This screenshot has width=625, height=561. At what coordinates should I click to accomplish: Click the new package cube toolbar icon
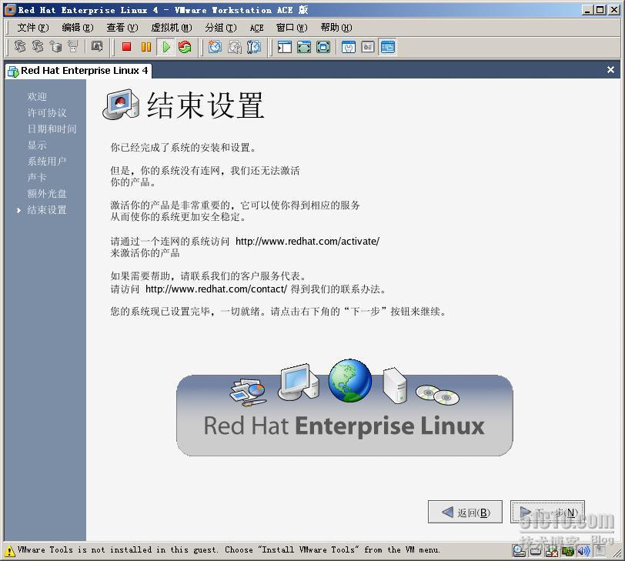coord(55,47)
